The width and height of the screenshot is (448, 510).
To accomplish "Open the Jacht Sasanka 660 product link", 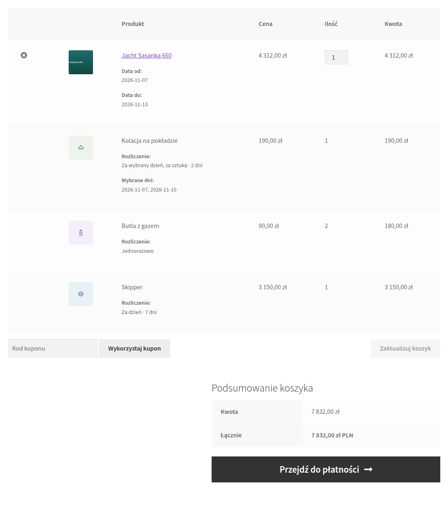I will 147,56.
